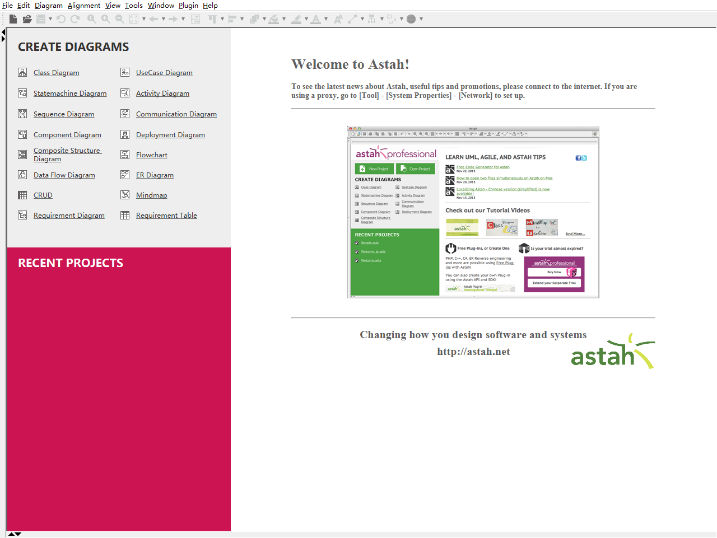Open dropdown beside fill color bucket
Viewport: 717px width, 538px height.
click(x=284, y=19)
